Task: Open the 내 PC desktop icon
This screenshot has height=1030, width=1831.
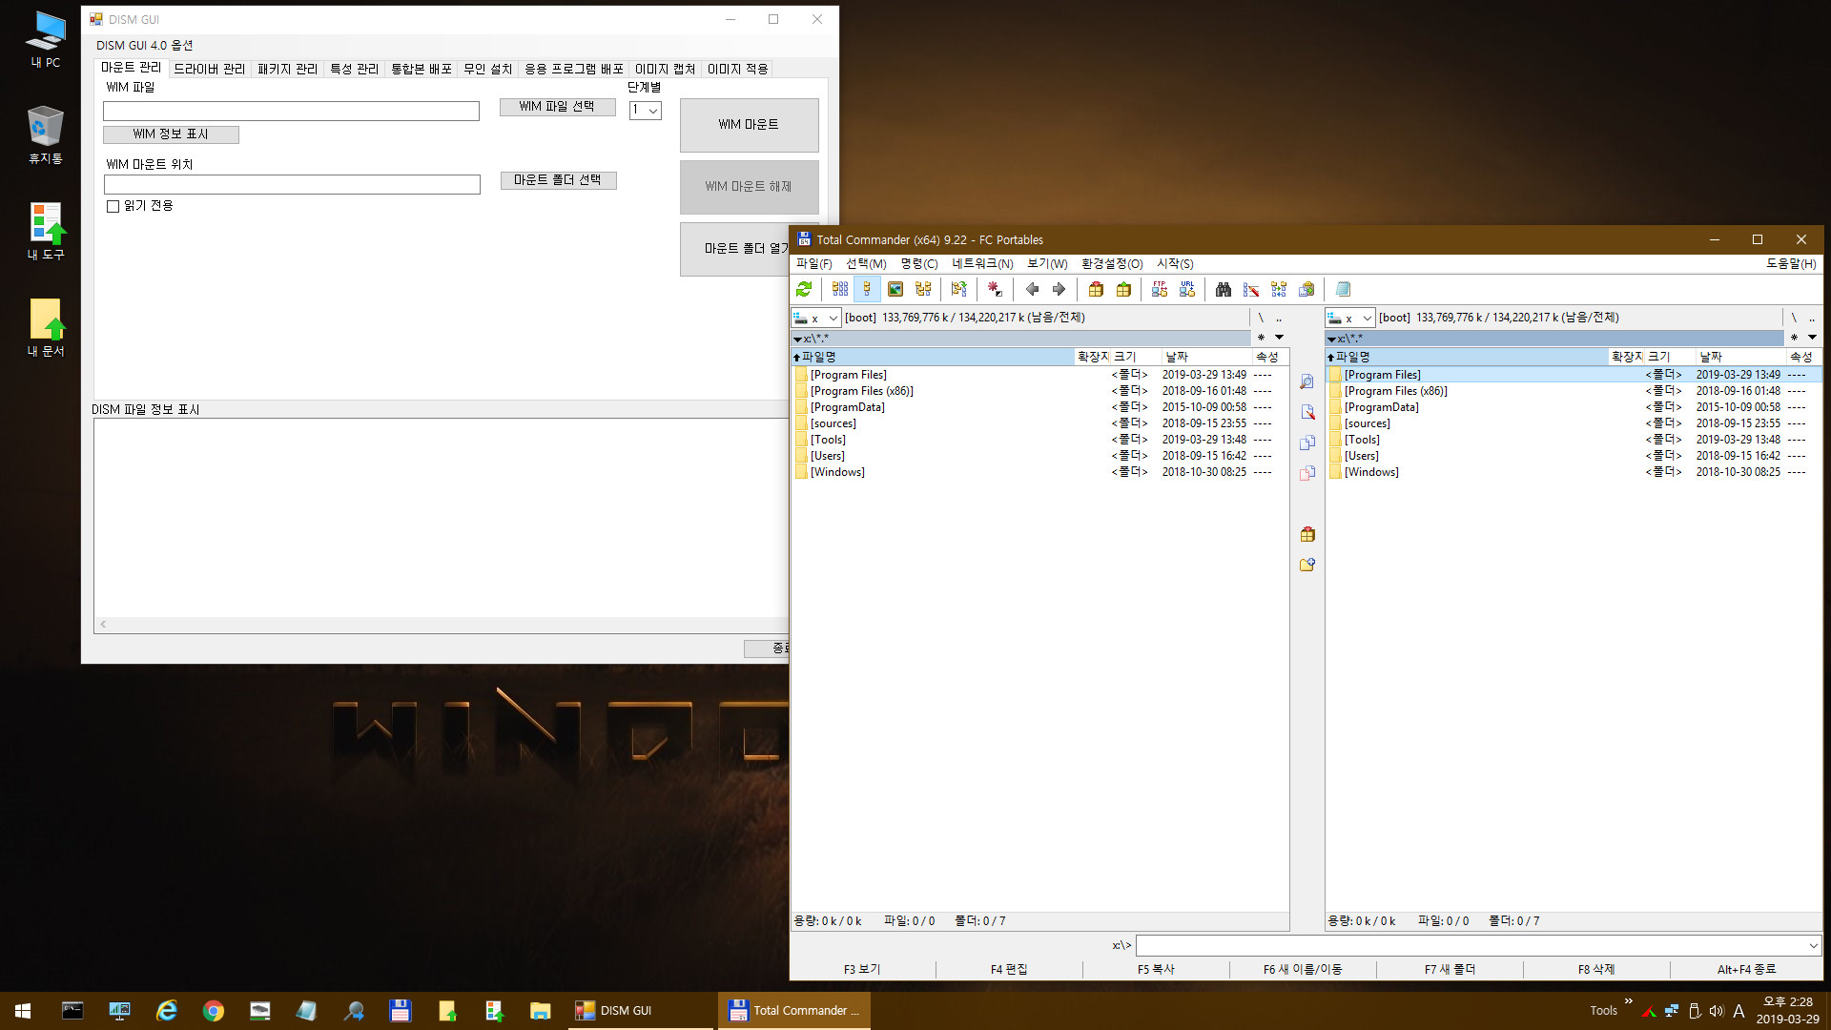Action: pos(45,40)
